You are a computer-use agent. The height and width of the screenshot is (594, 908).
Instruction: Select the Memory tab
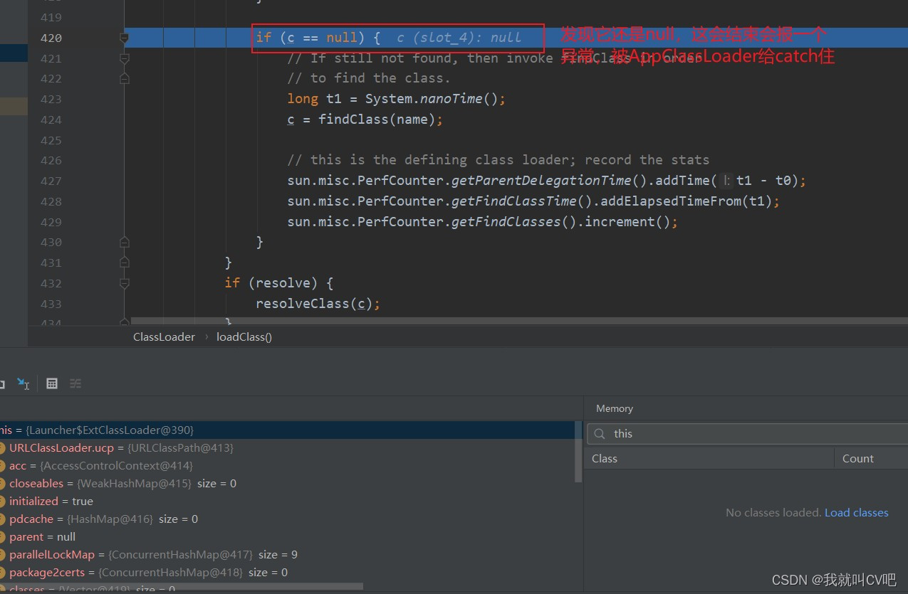[x=615, y=408]
